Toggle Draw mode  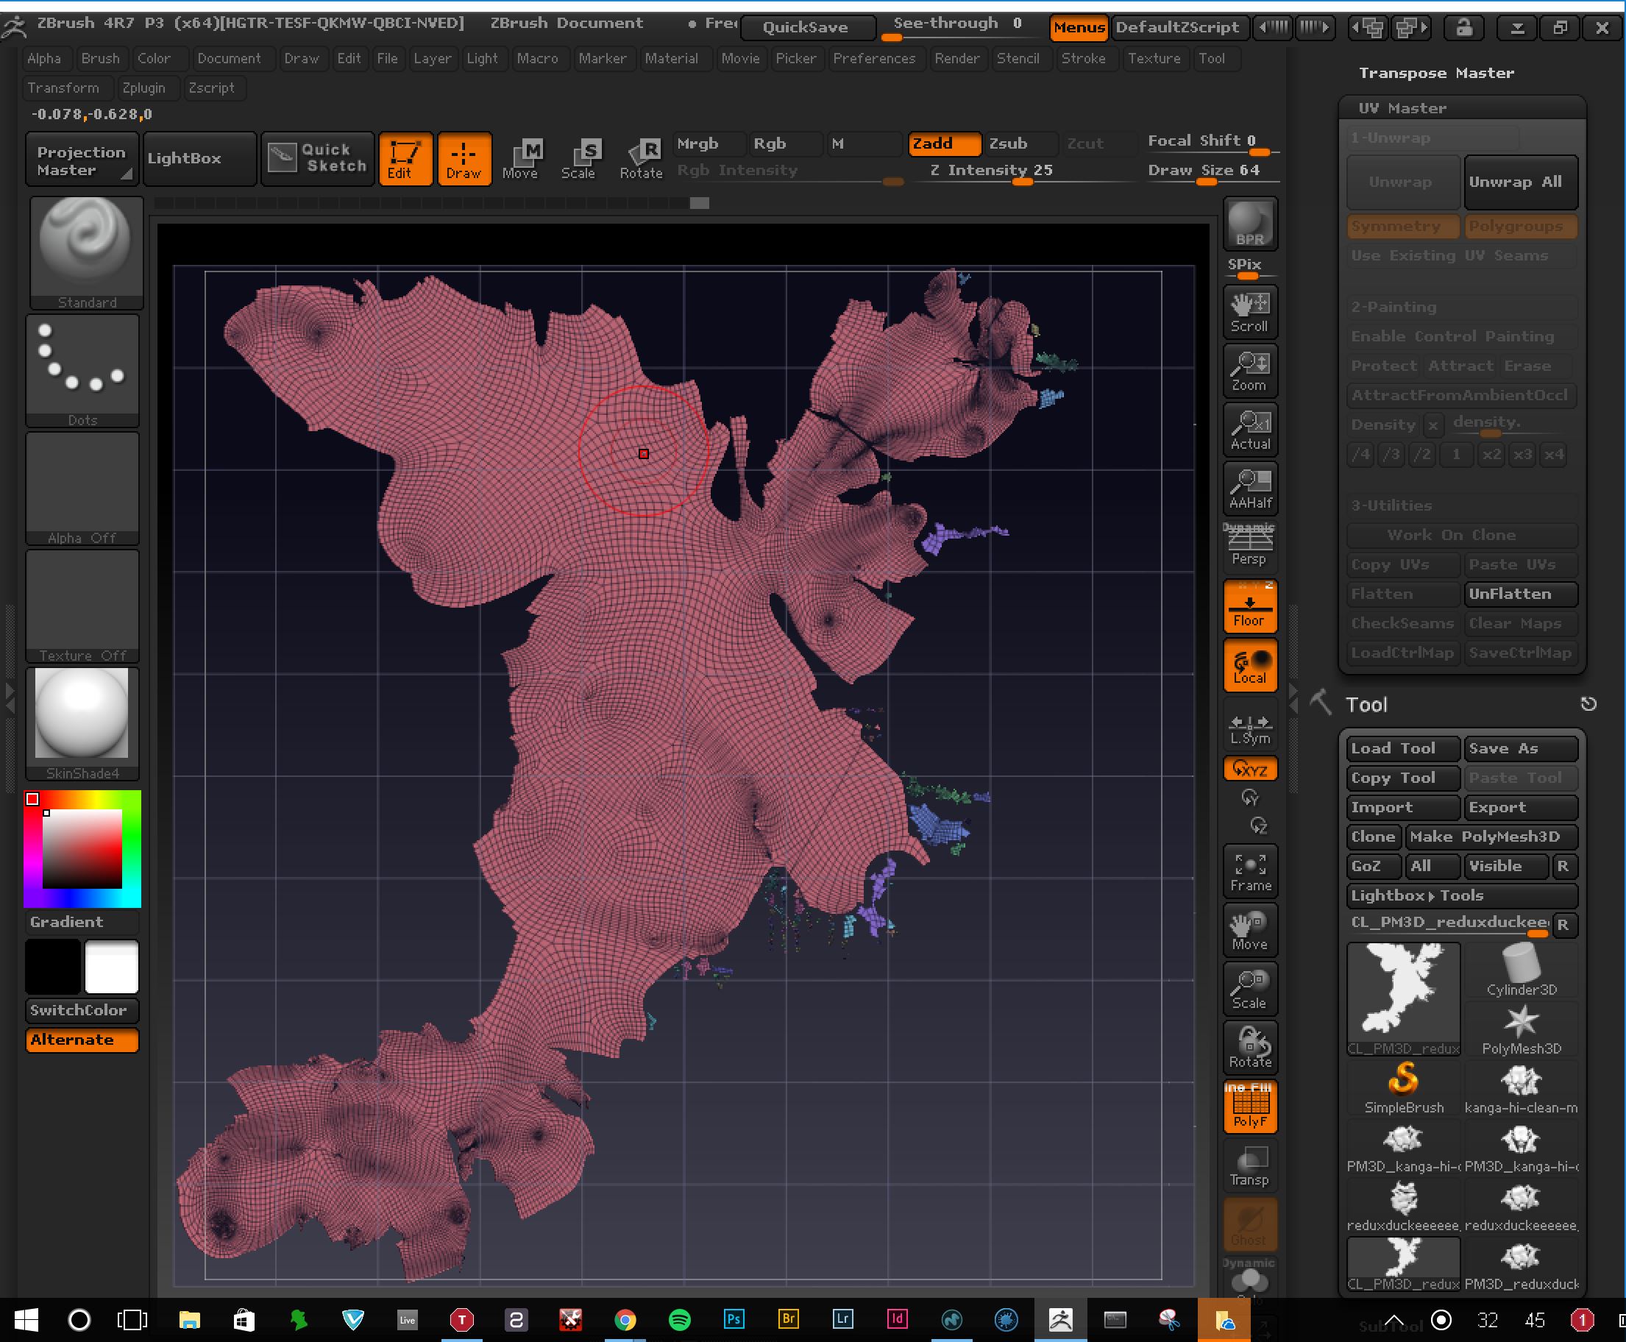pos(464,158)
